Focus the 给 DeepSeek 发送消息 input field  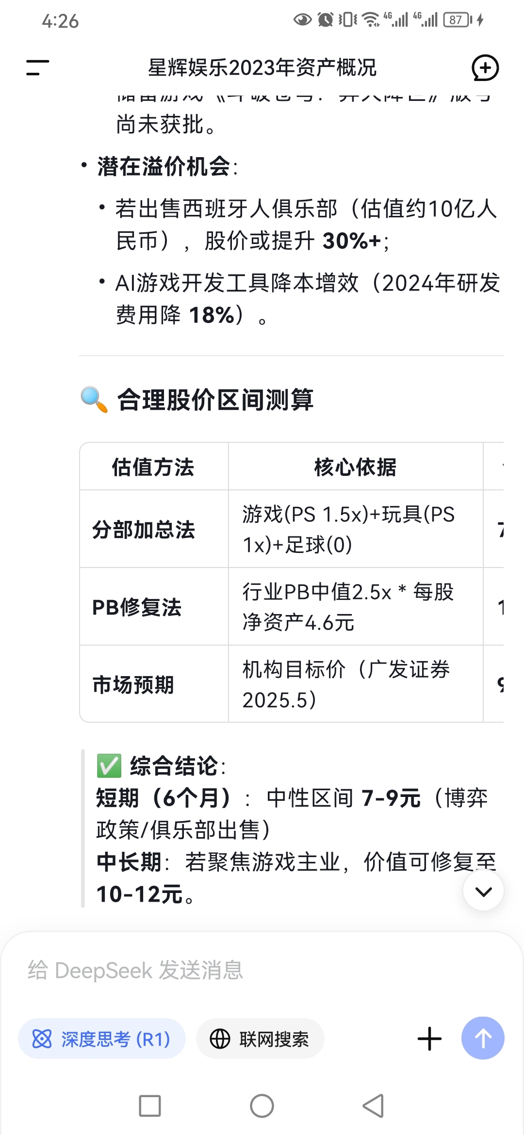pyautogui.click(x=262, y=970)
